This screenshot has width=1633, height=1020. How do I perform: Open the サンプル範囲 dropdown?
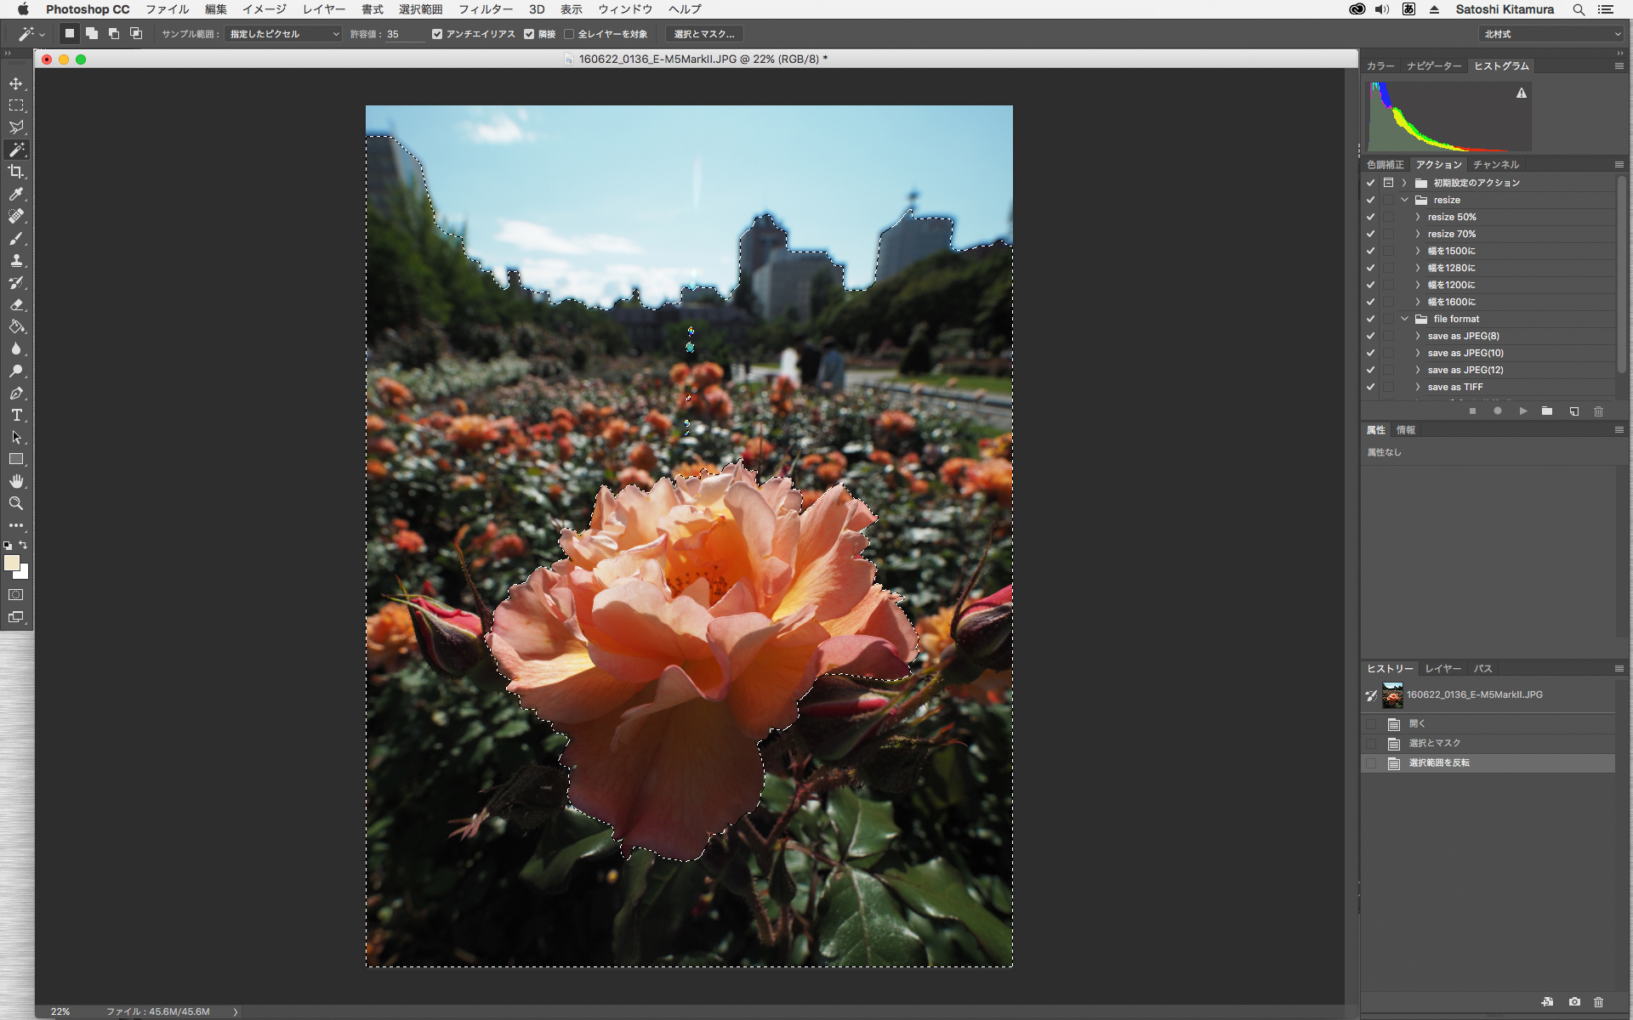(x=284, y=34)
